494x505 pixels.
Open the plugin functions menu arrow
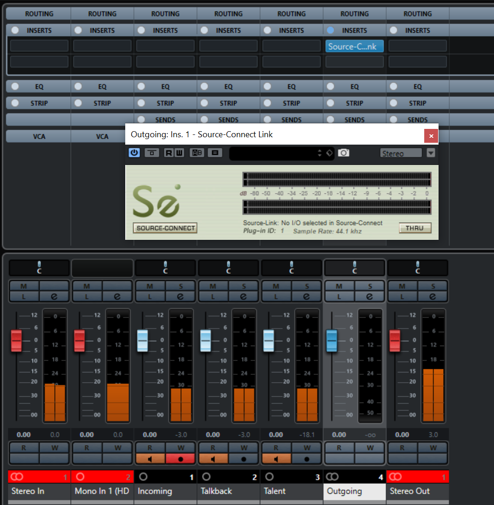click(x=431, y=153)
